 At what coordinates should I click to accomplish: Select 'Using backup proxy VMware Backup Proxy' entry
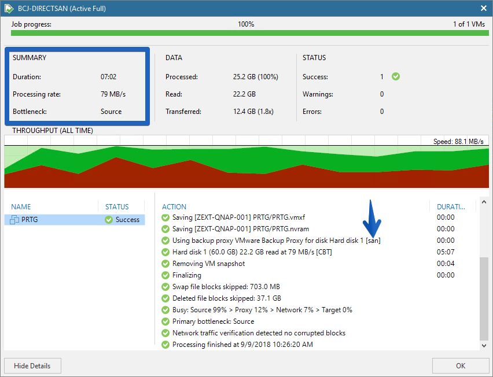click(x=277, y=241)
